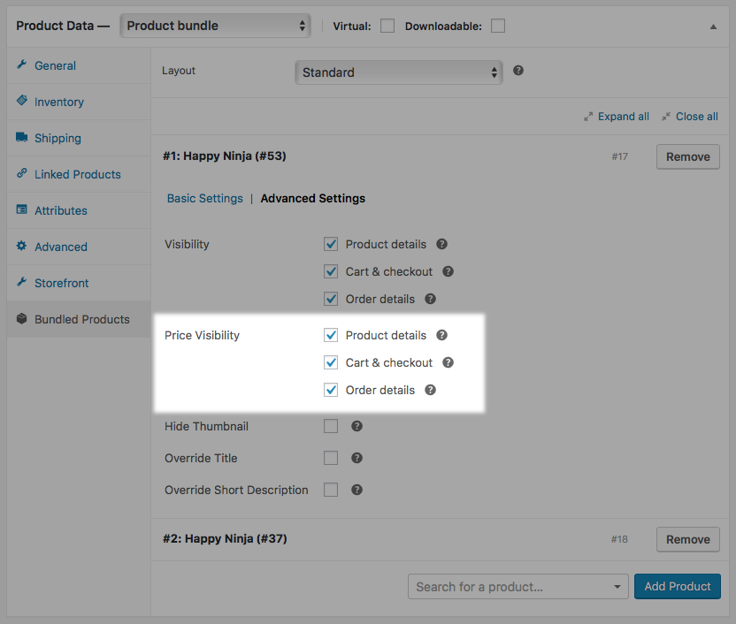The image size is (736, 624).
Task: Click the #18 item ID text
Action: coord(619,539)
